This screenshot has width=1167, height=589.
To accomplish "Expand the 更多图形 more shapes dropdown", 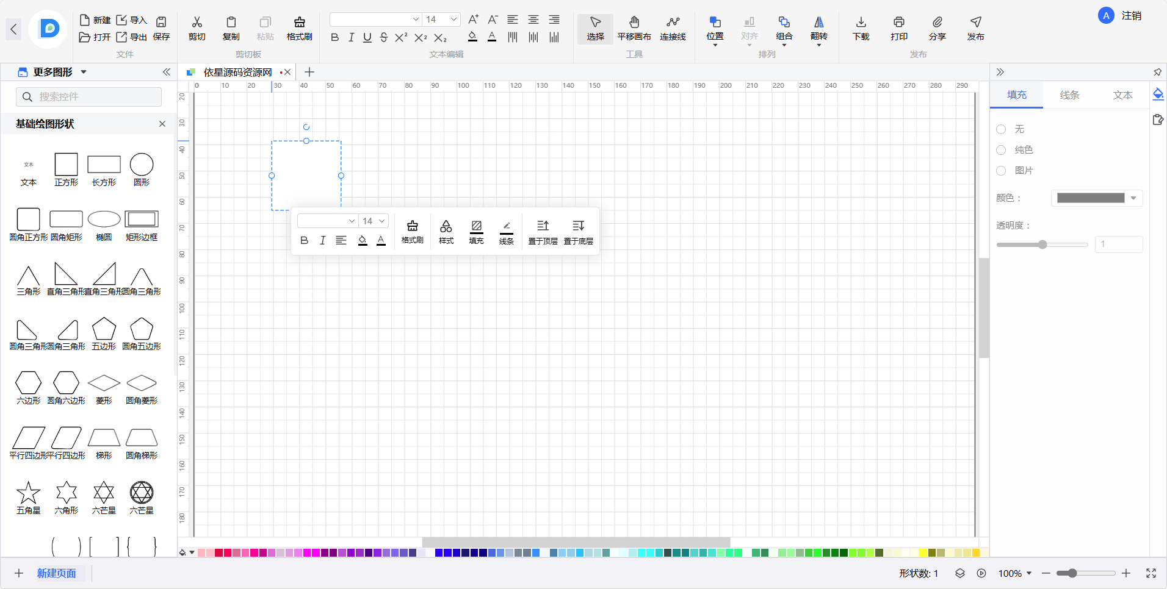I will pyautogui.click(x=84, y=72).
